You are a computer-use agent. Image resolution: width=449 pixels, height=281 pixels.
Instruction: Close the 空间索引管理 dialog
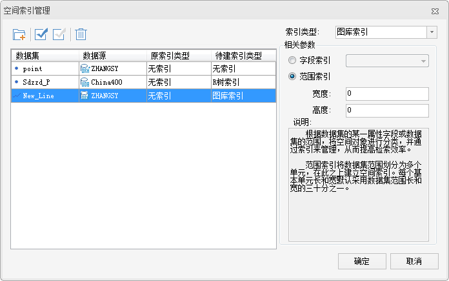click(x=432, y=10)
